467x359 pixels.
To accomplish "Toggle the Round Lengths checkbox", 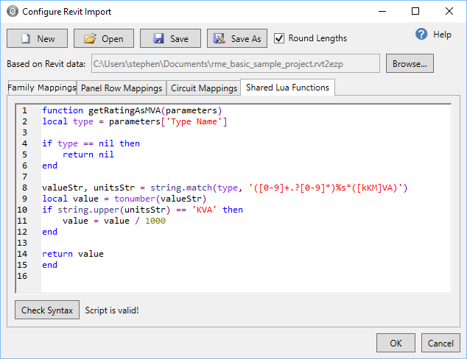I will tap(279, 38).
